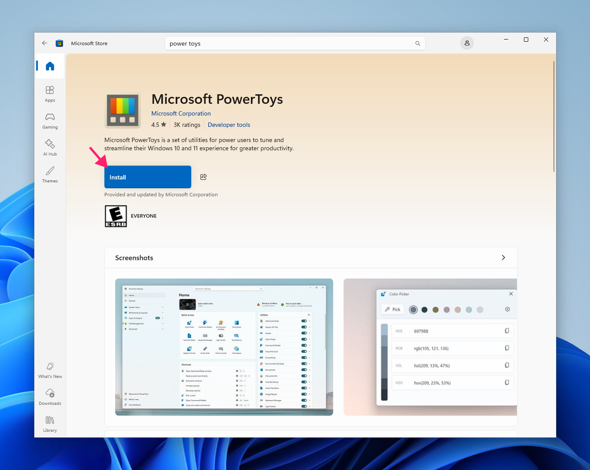Open the PowerToys Home dashboard screenshot
The height and width of the screenshot is (470, 590).
[224, 347]
